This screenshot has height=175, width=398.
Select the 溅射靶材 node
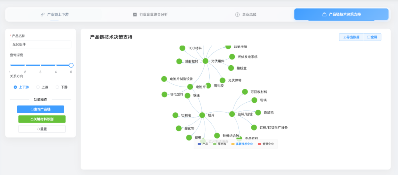(x=179, y=61)
